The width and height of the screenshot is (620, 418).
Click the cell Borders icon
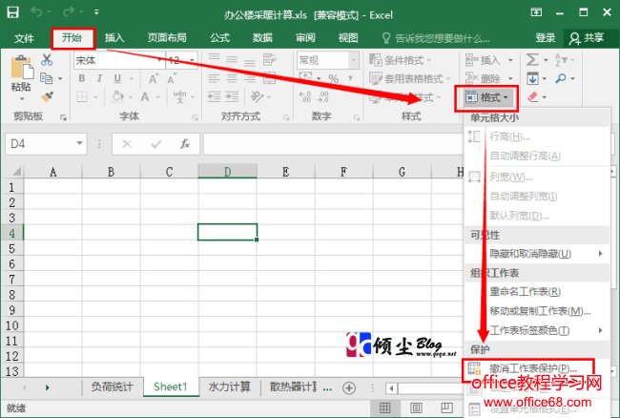coord(82,96)
